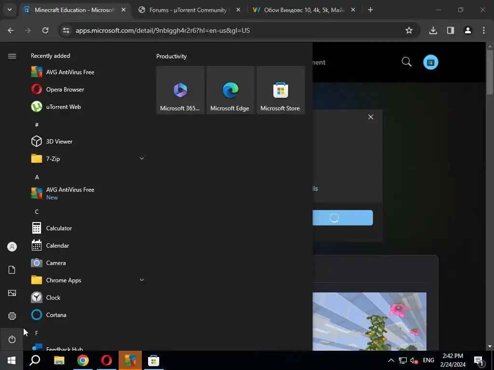Open 3D Viewer app
Image resolution: width=494 pixels, height=370 pixels.
point(88,141)
